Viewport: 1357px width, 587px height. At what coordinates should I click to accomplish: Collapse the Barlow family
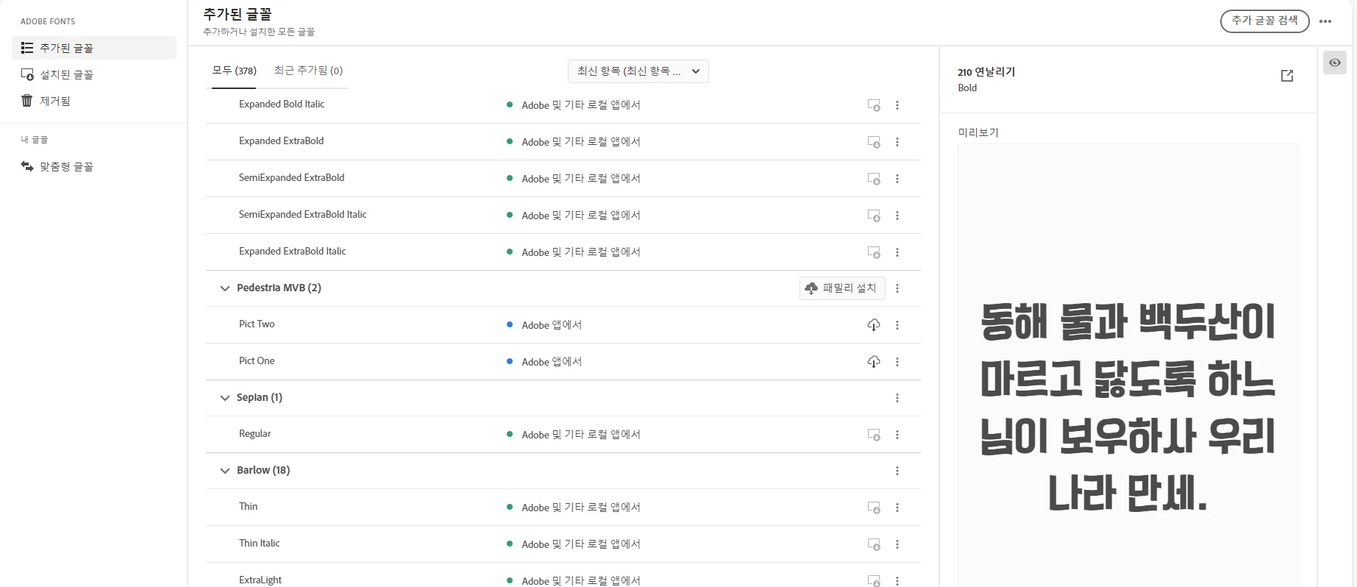(225, 471)
